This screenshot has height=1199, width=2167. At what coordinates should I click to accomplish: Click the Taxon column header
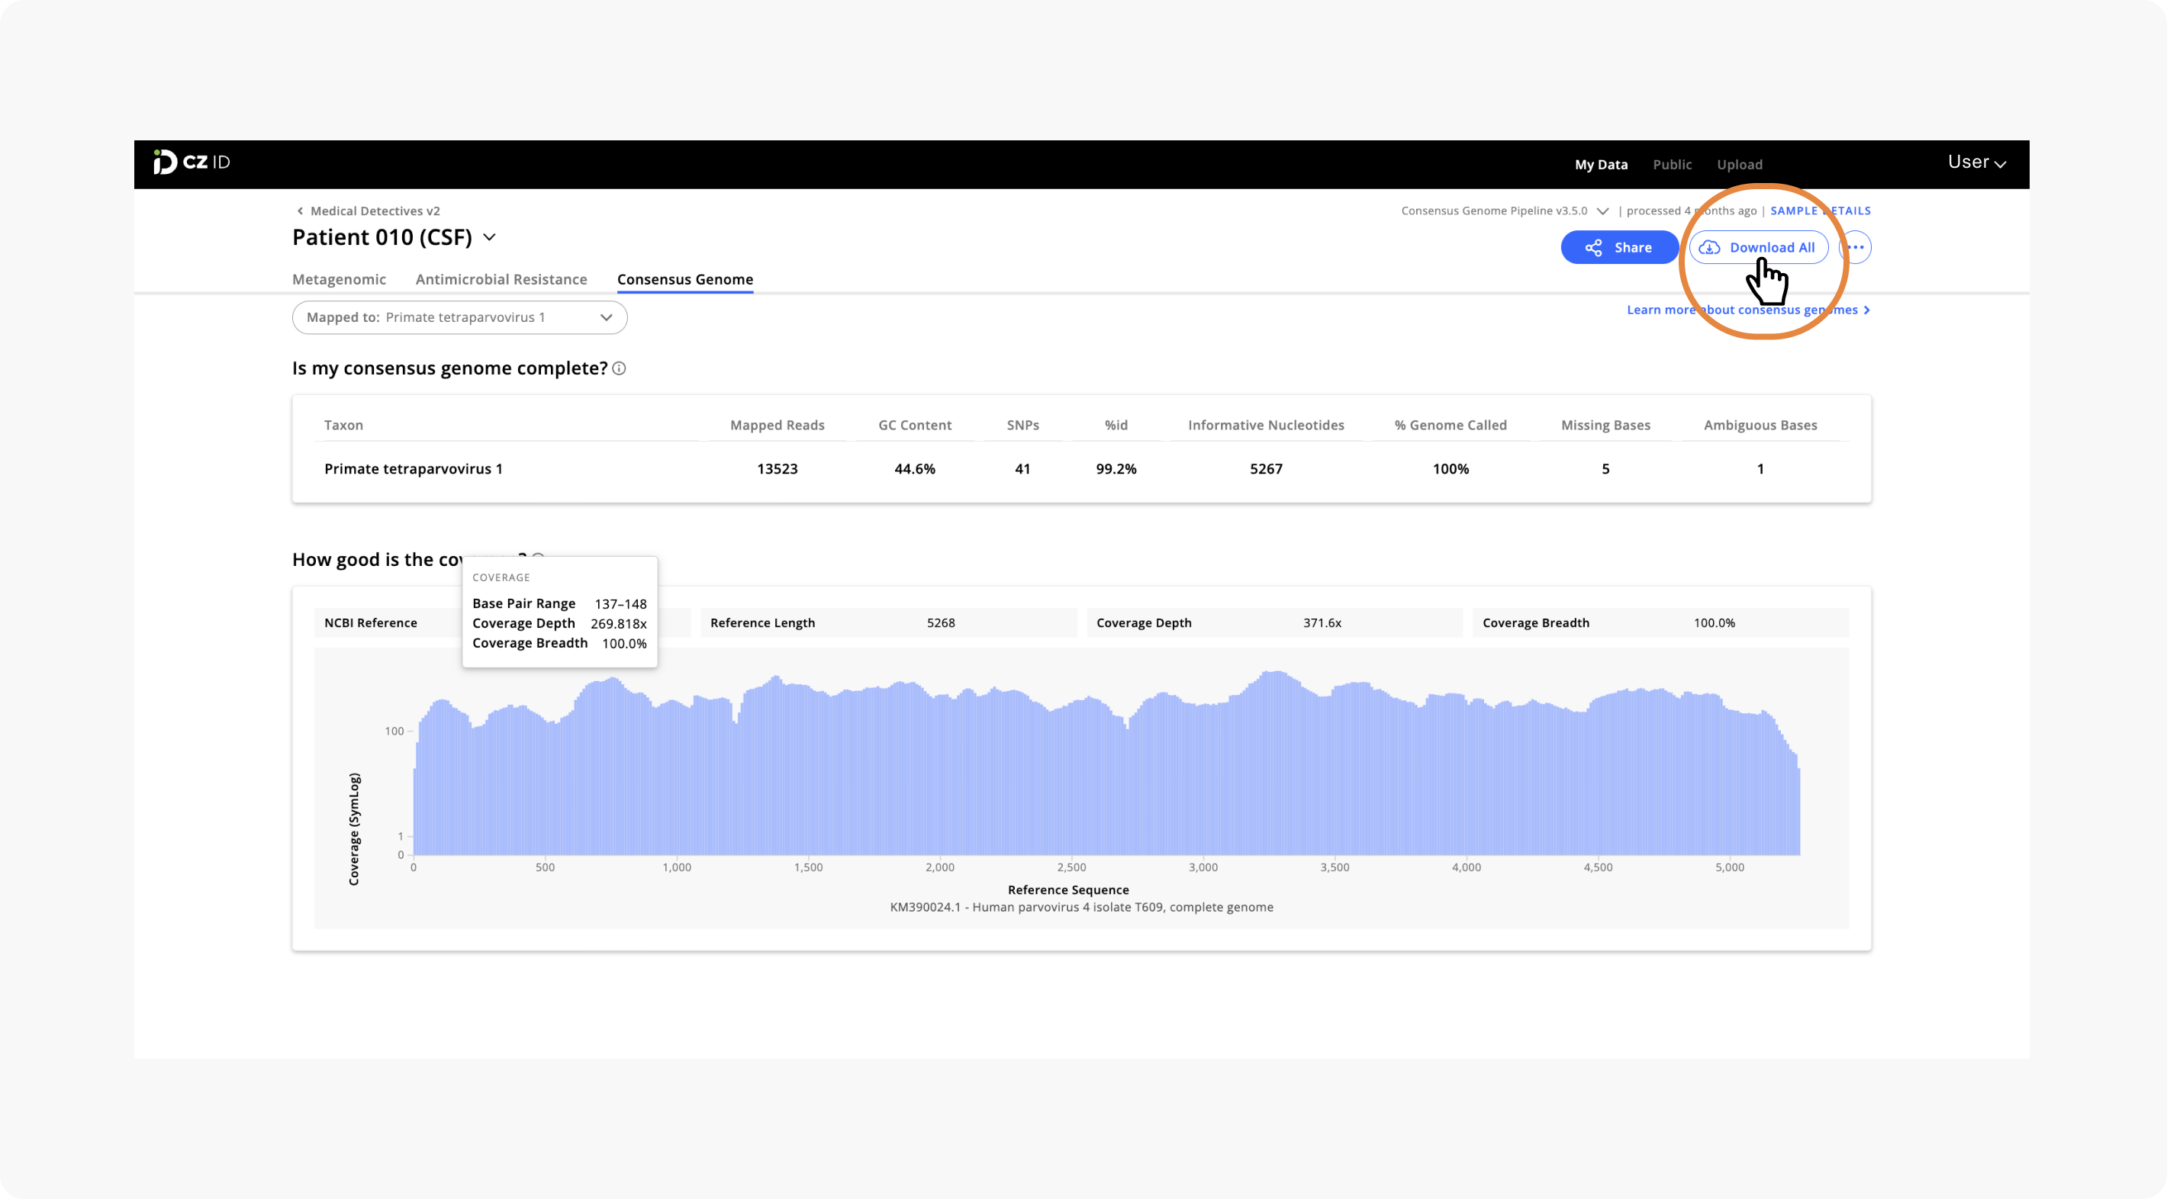point(343,426)
